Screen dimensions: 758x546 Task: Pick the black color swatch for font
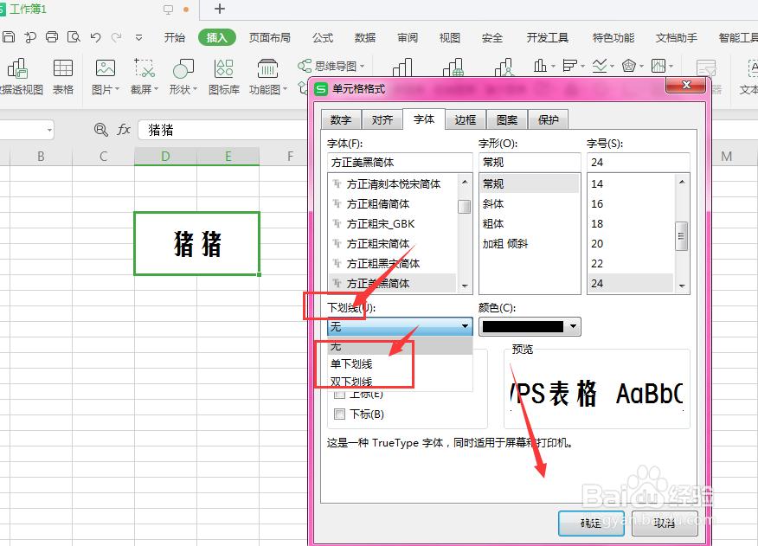(524, 326)
